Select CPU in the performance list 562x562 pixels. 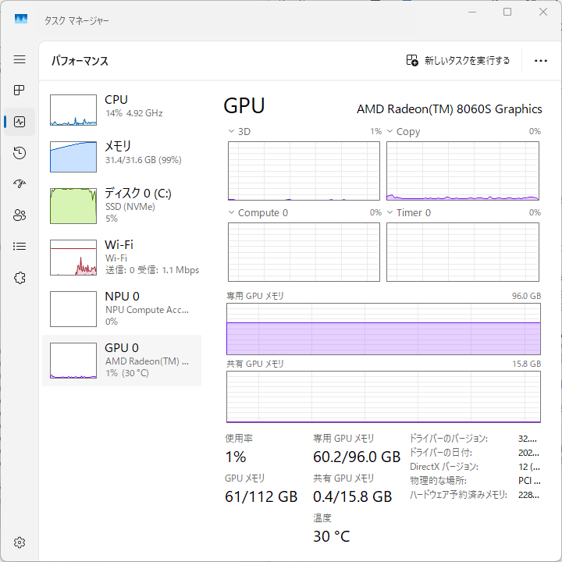pyautogui.click(x=121, y=110)
